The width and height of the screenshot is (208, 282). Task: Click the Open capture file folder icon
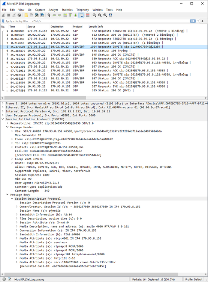tap(26, 15)
